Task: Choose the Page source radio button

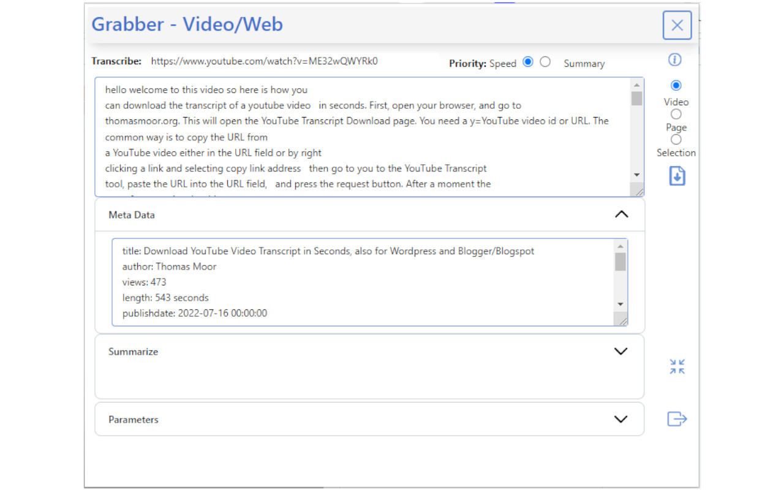Action: coord(676,114)
